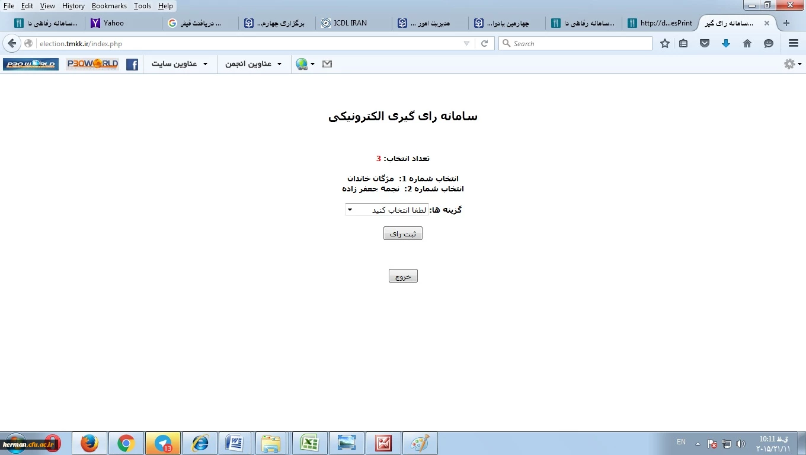Open the Pocket save icon
Screen dimensions: 806x455
[x=705, y=43]
